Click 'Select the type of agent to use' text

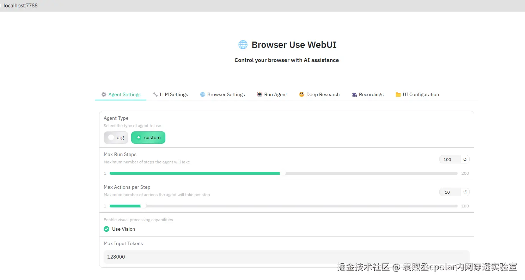point(132,126)
